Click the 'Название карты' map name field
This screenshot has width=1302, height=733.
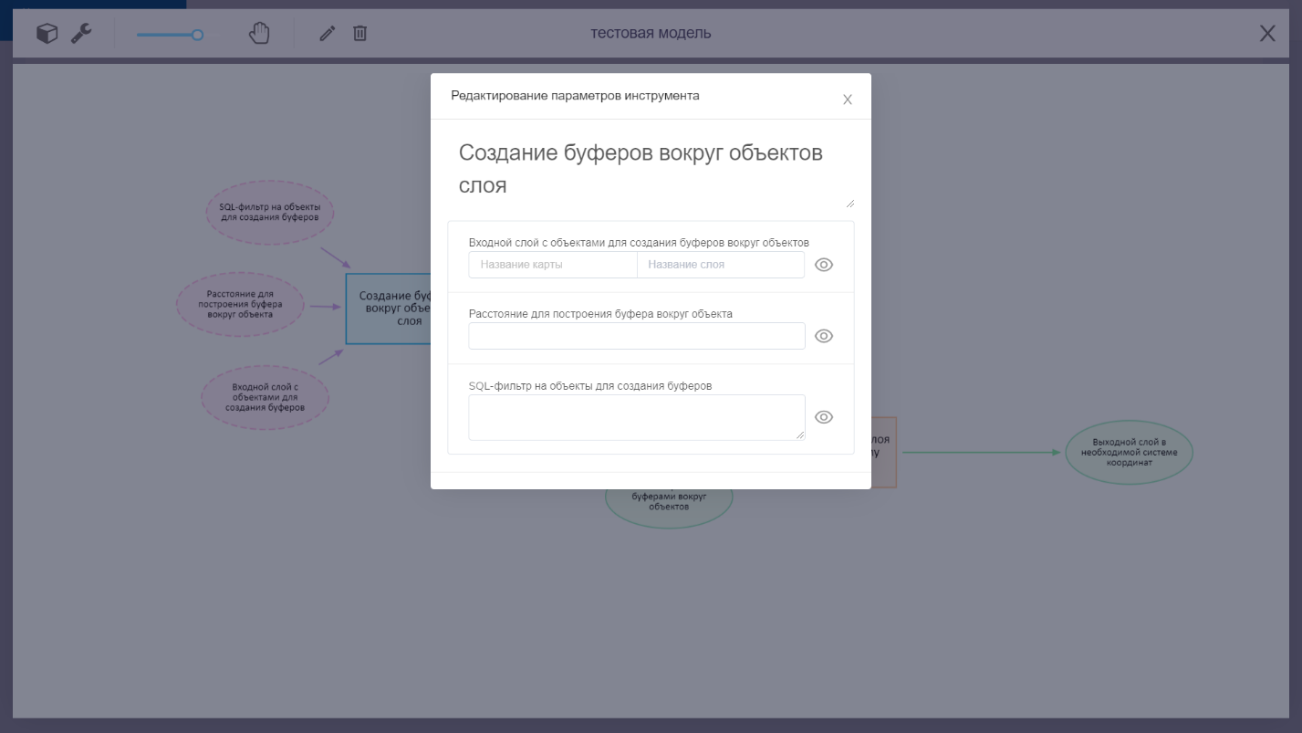[553, 265]
